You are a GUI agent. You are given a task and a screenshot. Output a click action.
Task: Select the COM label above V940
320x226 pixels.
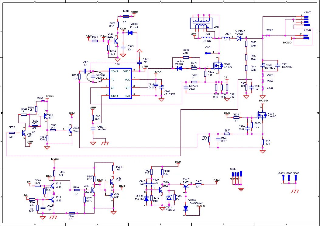72,113
